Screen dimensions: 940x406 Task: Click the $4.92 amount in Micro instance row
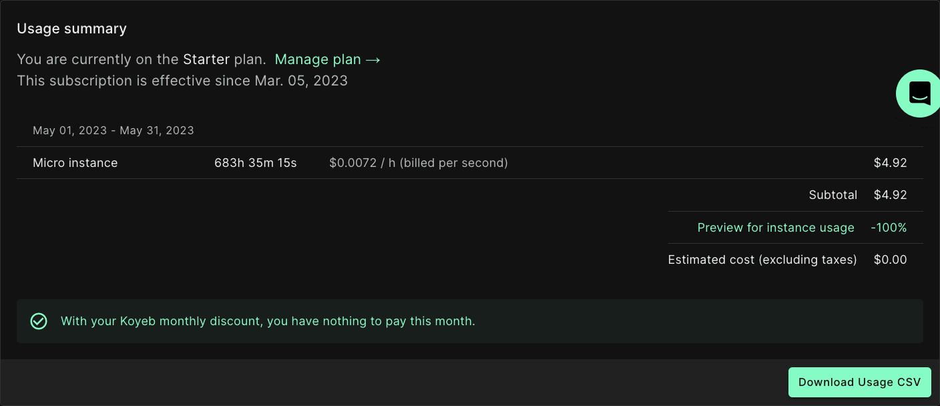[890, 163]
